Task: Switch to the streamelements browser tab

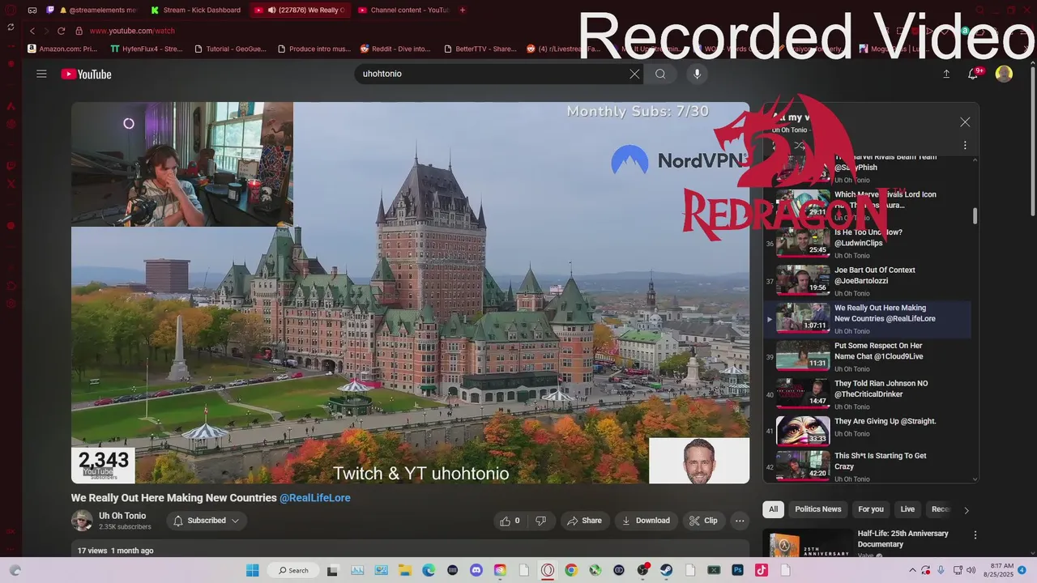Action: (98, 10)
